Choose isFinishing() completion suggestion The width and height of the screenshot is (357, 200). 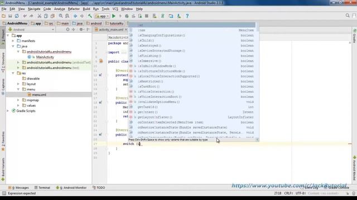pos(192,56)
